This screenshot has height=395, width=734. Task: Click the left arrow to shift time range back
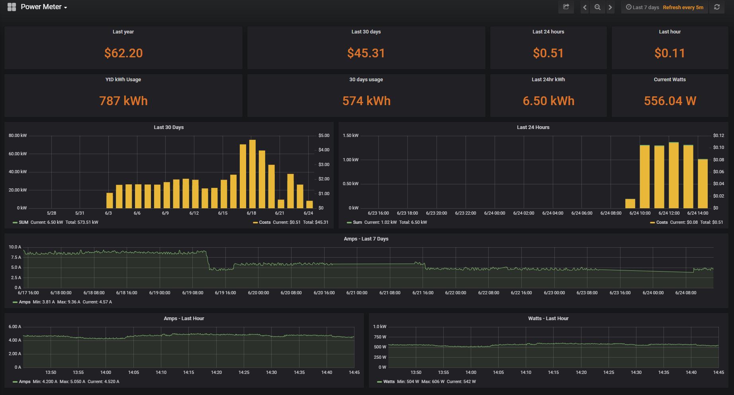pyautogui.click(x=584, y=7)
